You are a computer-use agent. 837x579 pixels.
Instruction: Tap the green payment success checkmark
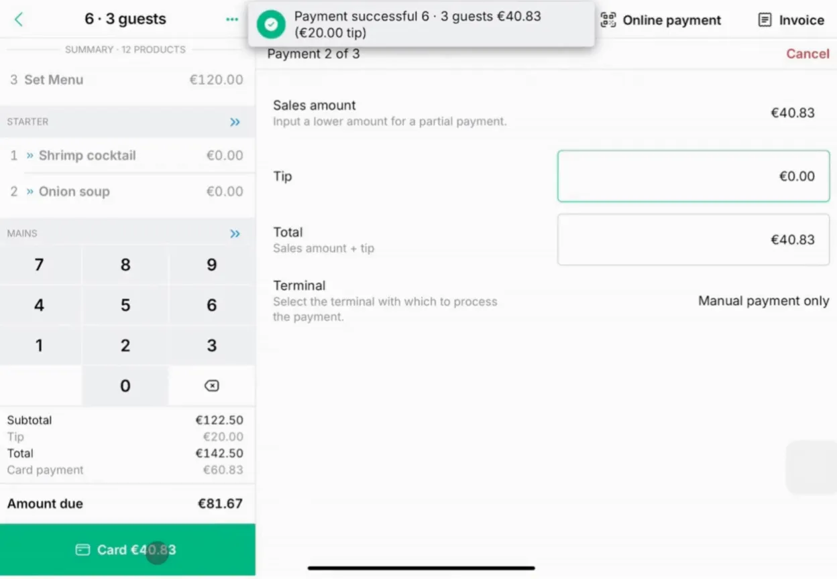pyautogui.click(x=271, y=25)
